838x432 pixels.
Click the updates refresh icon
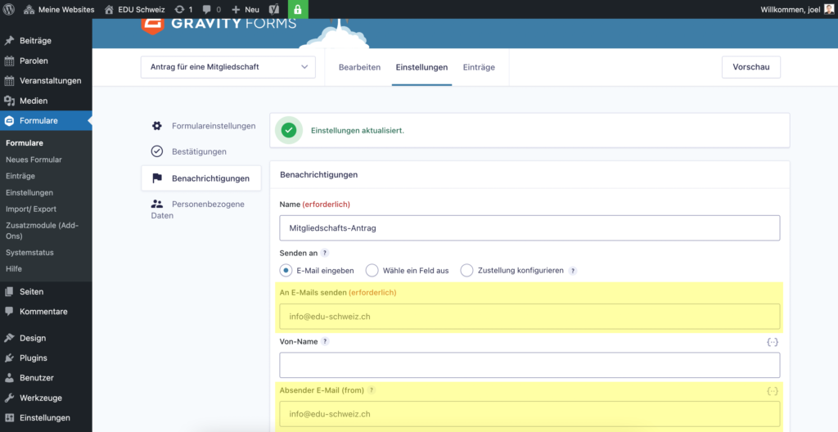[x=179, y=9]
